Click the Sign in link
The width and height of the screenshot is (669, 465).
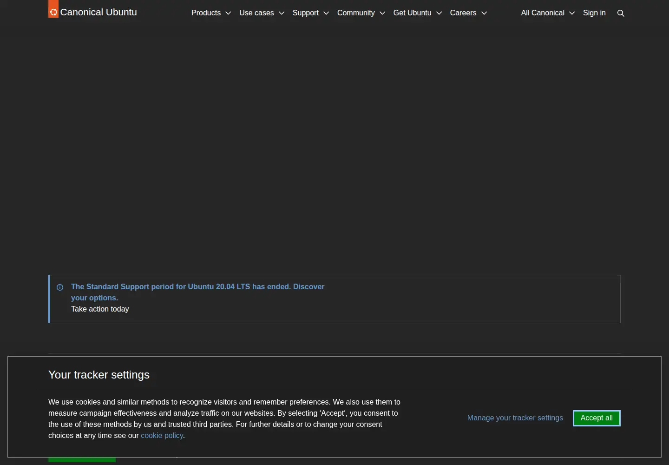594,13
